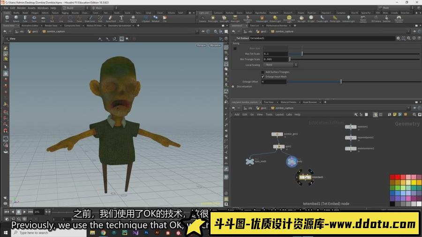Image resolution: width=422 pixels, height=237 pixels.
Task: Click the obj path button in the parameter pane
Action: (248, 31)
